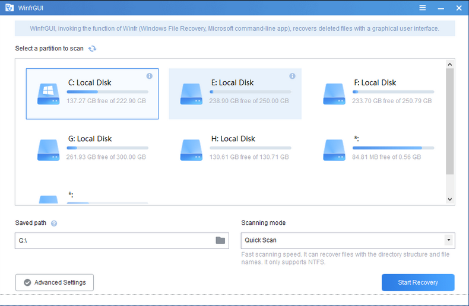469x306 pixels.
Task: Click the WinfrGUI title text
Action: (30, 8)
